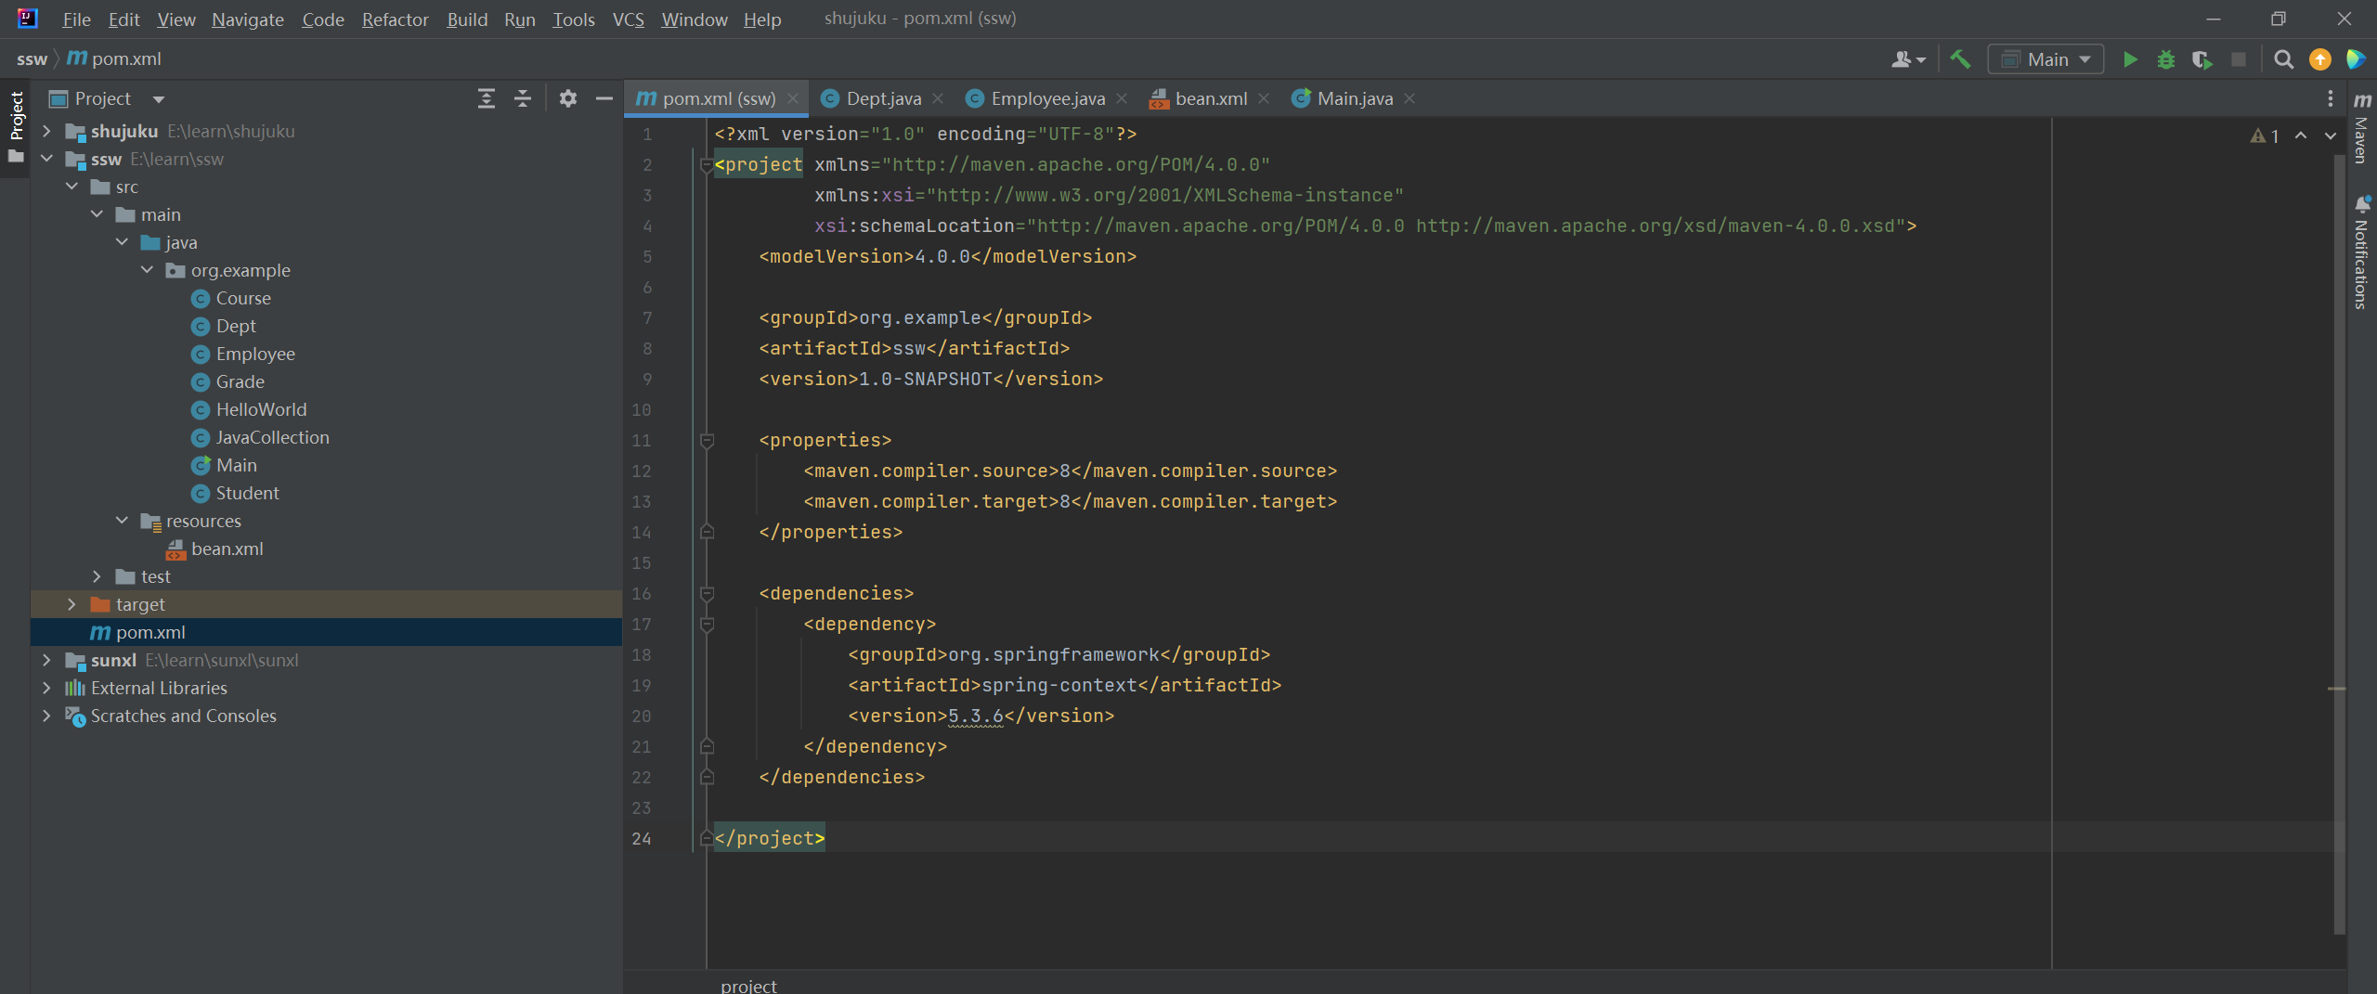The height and width of the screenshot is (994, 2377).
Task: Click the Build project hammer icon
Action: 1960,59
